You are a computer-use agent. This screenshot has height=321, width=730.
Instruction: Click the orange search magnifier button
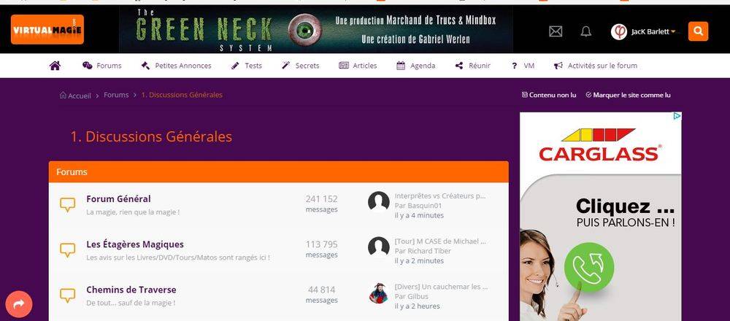698,31
